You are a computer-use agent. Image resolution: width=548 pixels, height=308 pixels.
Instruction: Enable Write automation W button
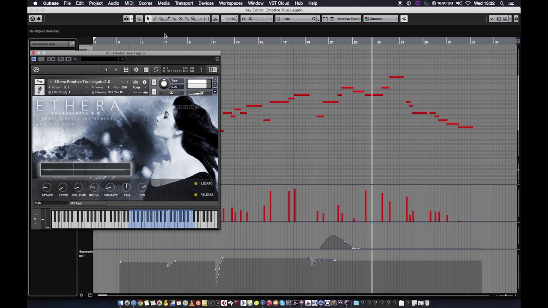(x=53, y=59)
